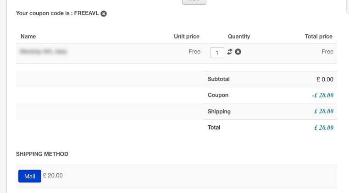
Task: Open the blurred product name link
Action: (x=43, y=52)
